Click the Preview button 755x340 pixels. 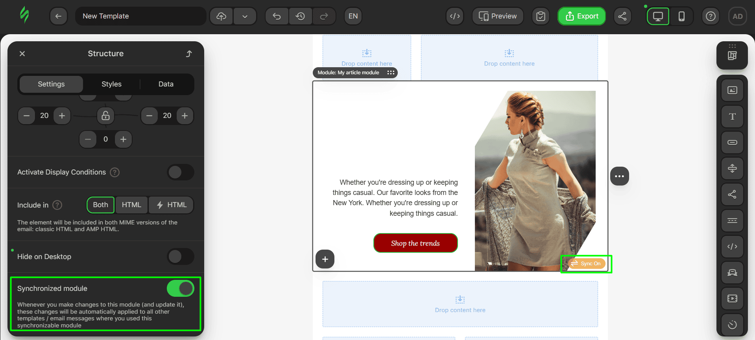(497, 16)
